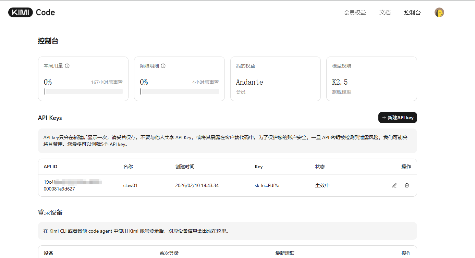Viewport: 475px width, 258px height.
Task: Click the 2026/02/10 14:43:34 creation time
Action: point(197,185)
